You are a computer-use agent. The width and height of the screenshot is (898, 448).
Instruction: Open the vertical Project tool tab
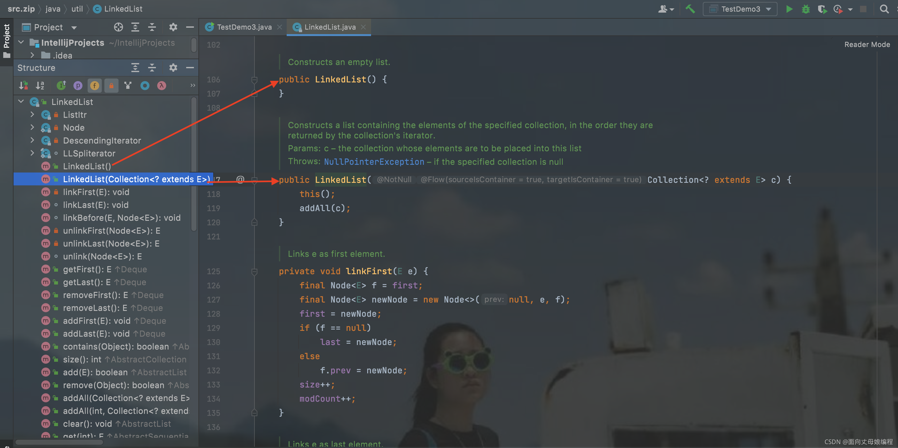[x=6, y=36]
